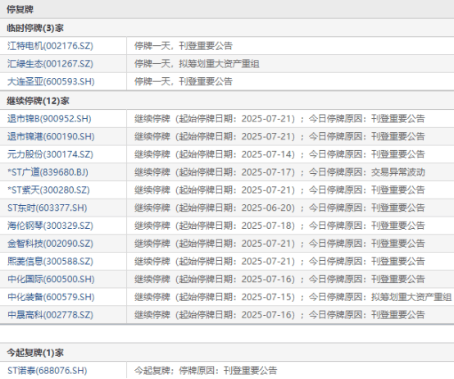
Task: Open the ST诺泰(688076.SH) stock link
Action: 48,370
